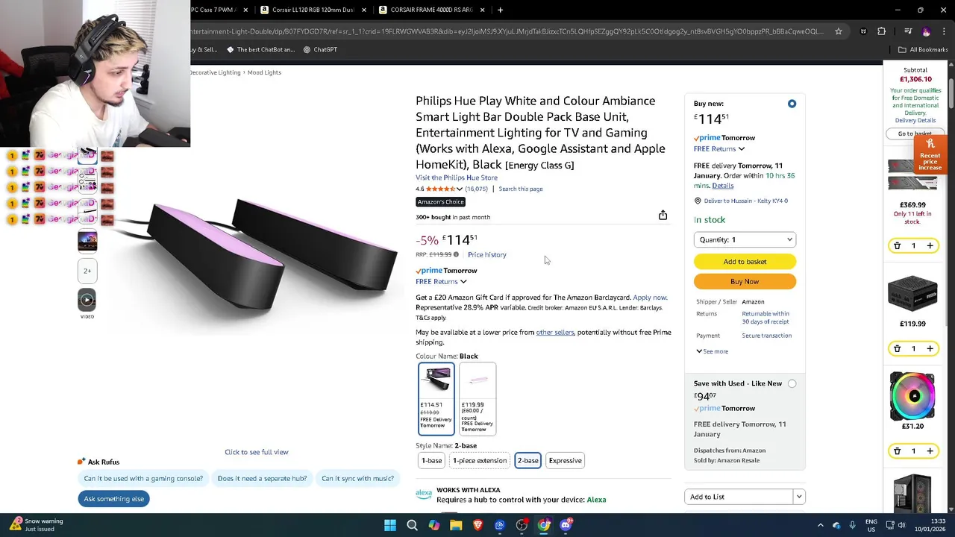The height and width of the screenshot is (537, 955).
Task: Click the share icon on product page
Action: pyautogui.click(x=663, y=216)
